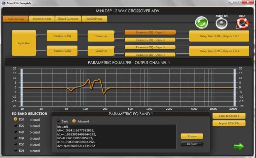Screen dimensions: 256x158
Task: Select Parametric EQ - Output 2 block
Action: point(150,40)
